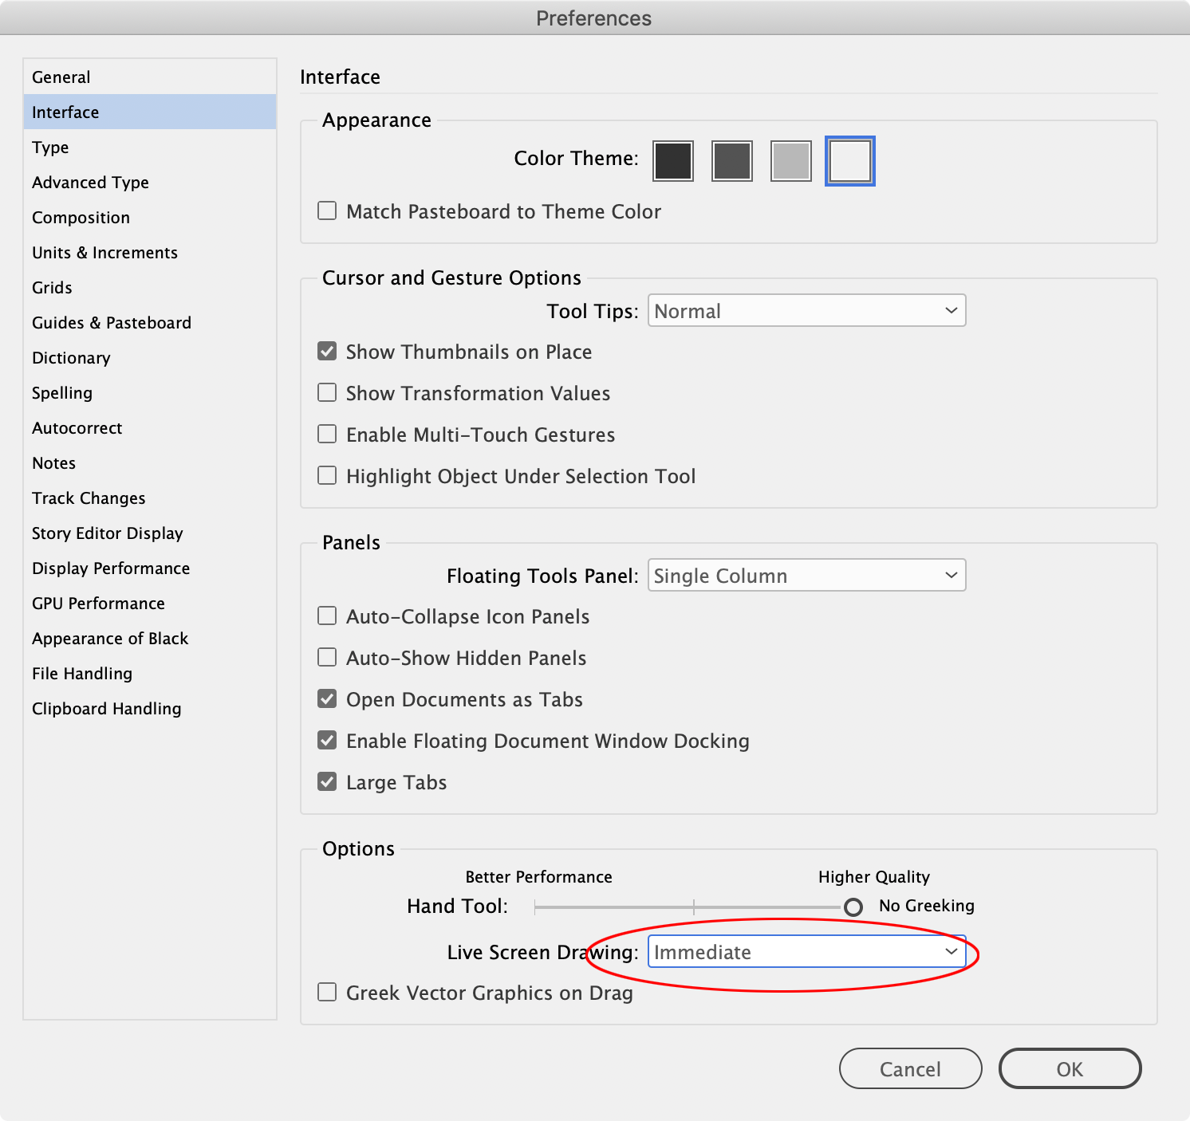Screen dimensions: 1190x1121
Task: Check Highlight Object Under Selection Tool
Action: [327, 475]
